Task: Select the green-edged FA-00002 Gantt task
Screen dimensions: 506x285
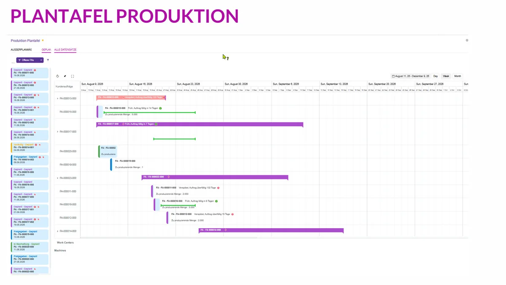Action: (108, 151)
